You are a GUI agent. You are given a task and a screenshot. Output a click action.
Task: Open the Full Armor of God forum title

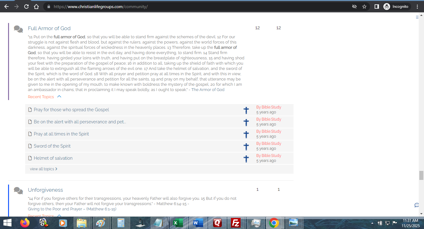point(49,28)
